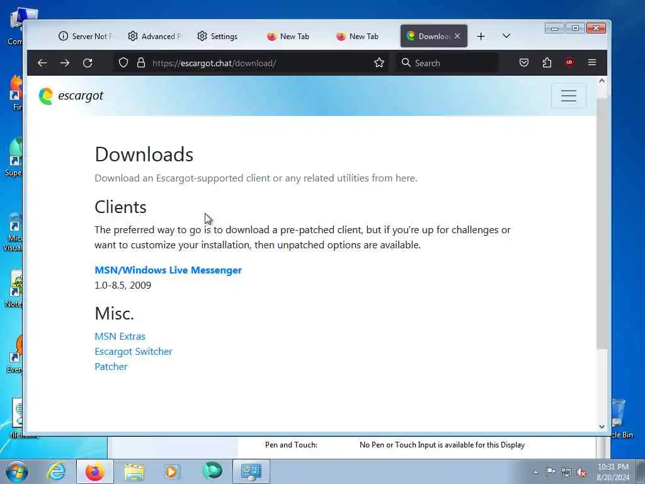This screenshot has width=645, height=484.
Task: Open the muted volume tray icon
Action: pos(581,473)
